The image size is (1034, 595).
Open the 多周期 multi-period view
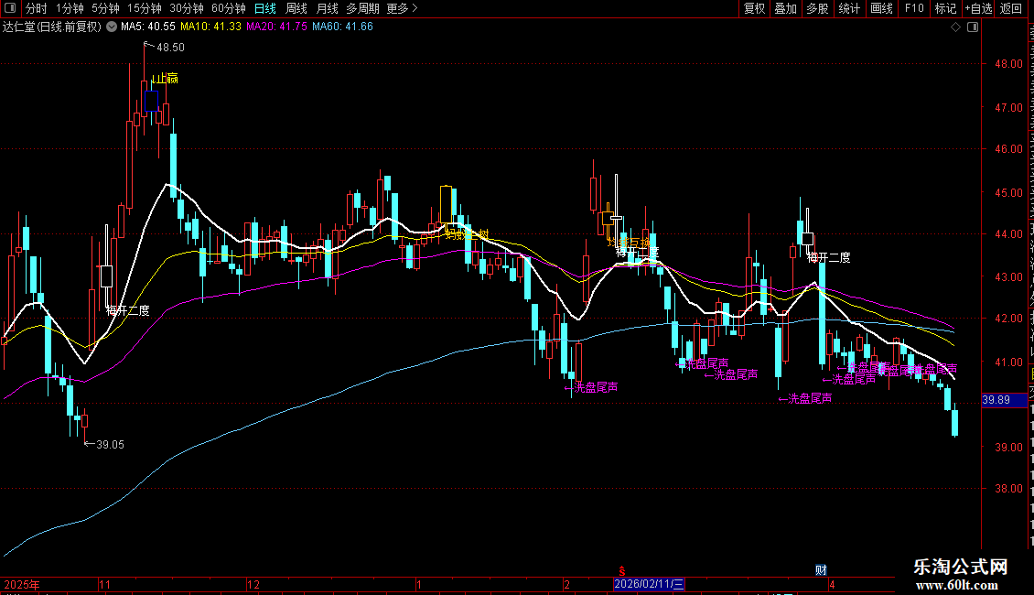click(x=362, y=8)
